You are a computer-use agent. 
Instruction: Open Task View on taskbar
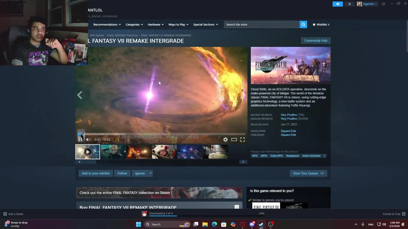pyautogui.click(x=196, y=224)
